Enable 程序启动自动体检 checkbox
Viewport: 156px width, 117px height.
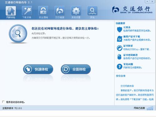(3, 102)
